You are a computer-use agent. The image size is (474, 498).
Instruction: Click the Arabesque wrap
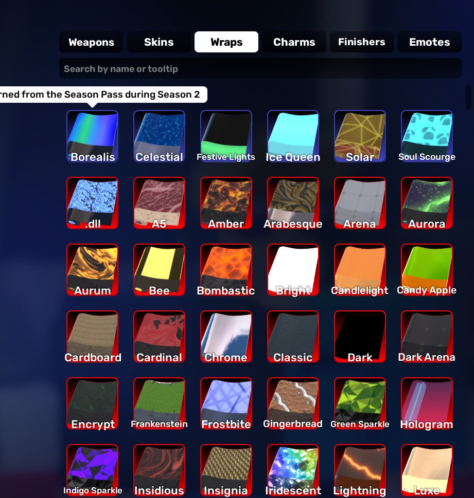[293, 203]
